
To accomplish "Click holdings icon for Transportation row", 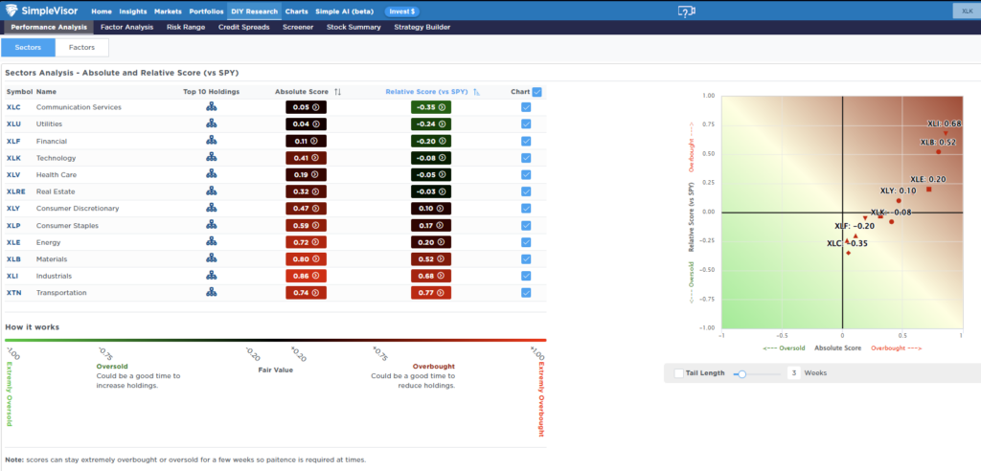I will 211,293.
